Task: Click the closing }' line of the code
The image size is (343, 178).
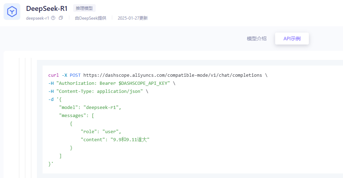Action: 51,164
